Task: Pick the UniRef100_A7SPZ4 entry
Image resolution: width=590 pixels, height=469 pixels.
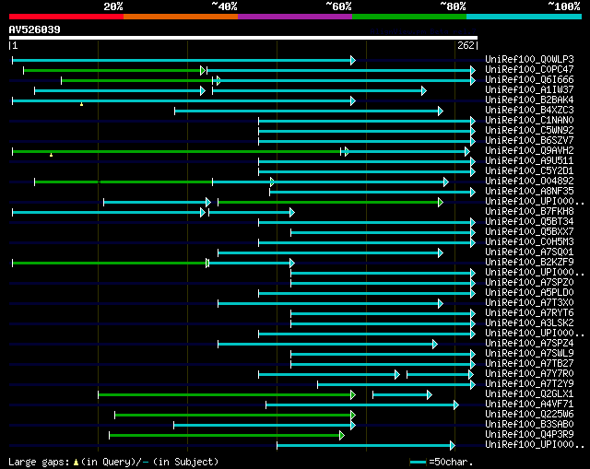Action: 529,344
